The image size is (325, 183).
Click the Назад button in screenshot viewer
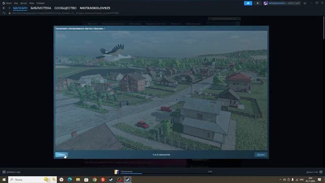(x=61, y=155)
